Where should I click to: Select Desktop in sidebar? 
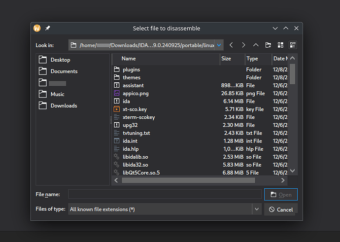60,60
